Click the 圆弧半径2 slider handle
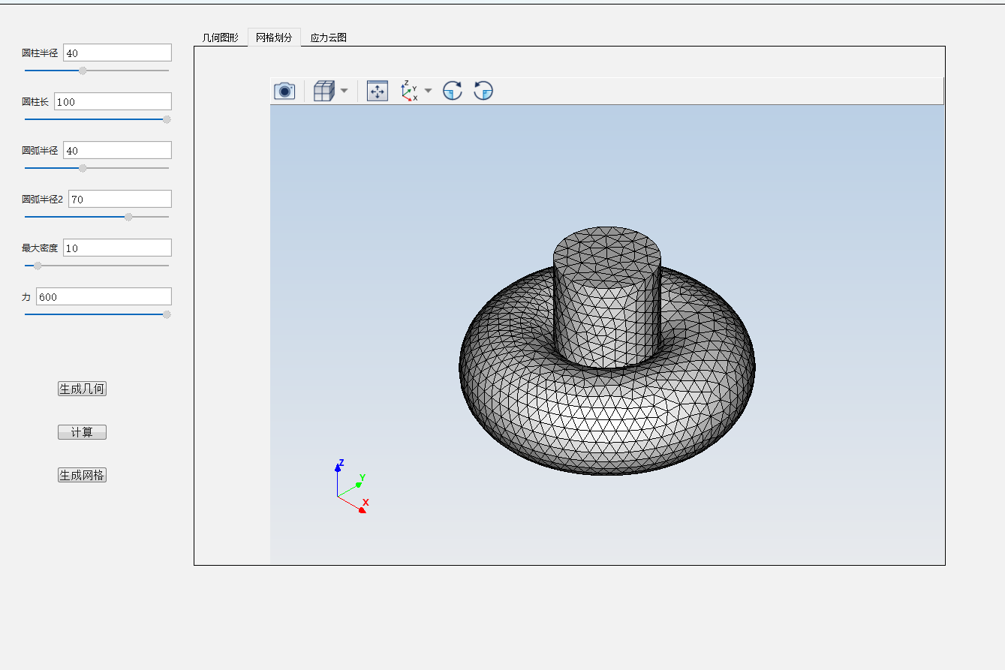The image size is (1005, 670). (x=128, y=217)
